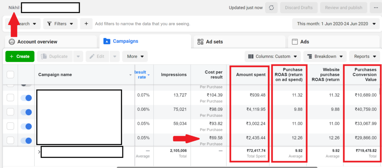Click the plus icon to add filter
The height and width of the screenshot is (168, 382).
pyautogui.click(x=86, y=24)
